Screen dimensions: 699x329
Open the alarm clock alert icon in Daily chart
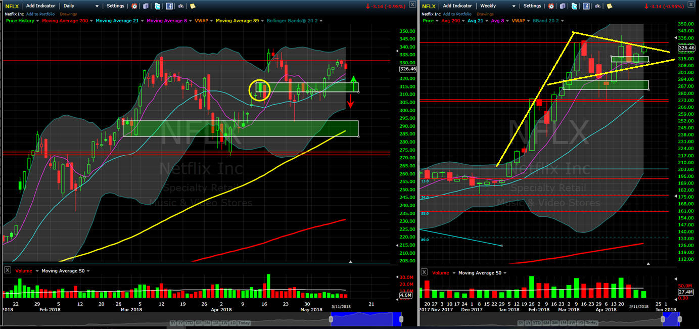pyautogui.click(x=134, y=6)
